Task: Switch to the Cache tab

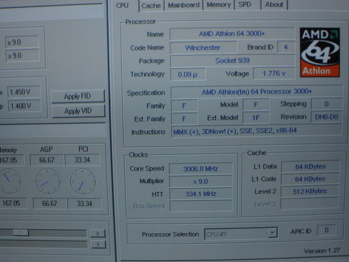Action: (x=151, y=6)
